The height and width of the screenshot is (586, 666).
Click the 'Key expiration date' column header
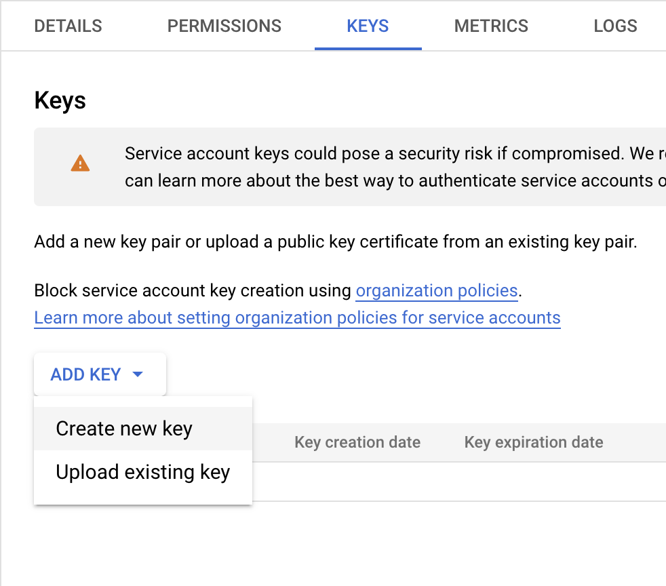(533, 442)
